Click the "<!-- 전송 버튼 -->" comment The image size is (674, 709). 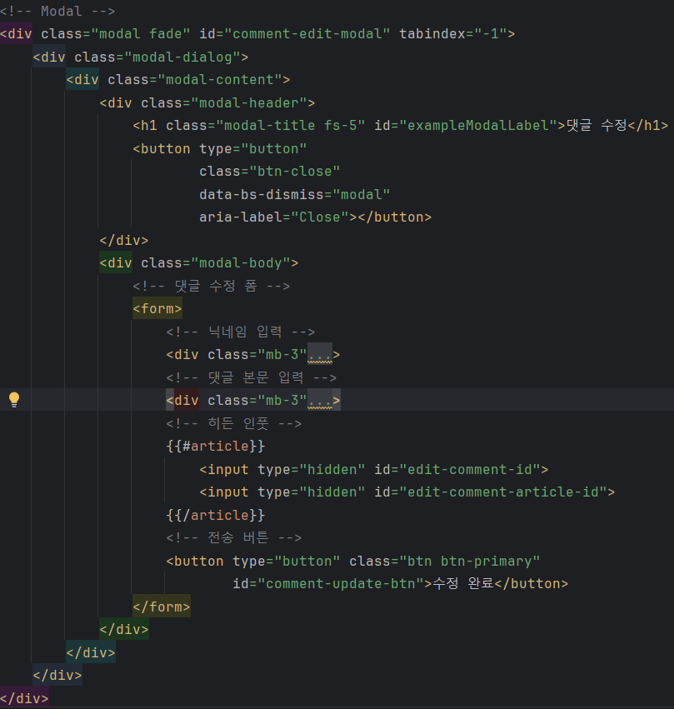(x=234, y=537)
